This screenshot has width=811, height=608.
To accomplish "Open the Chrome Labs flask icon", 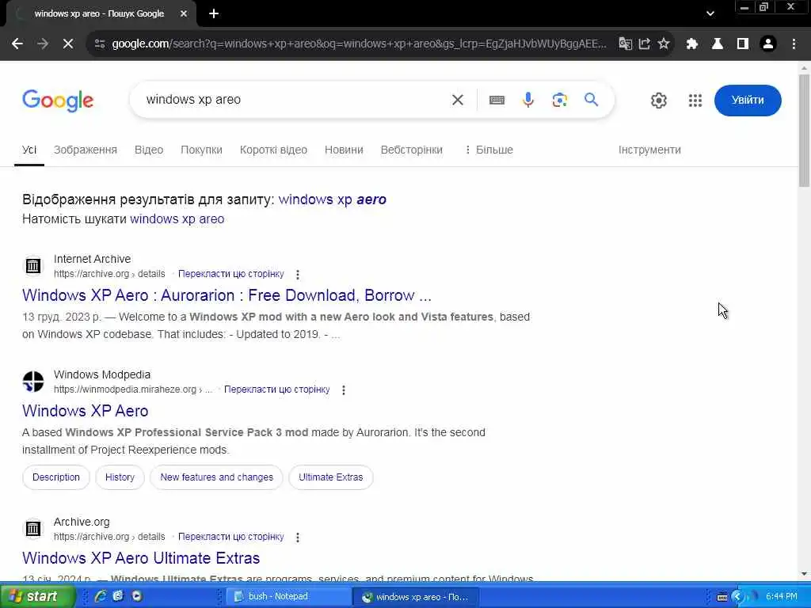I will point(718,44).
